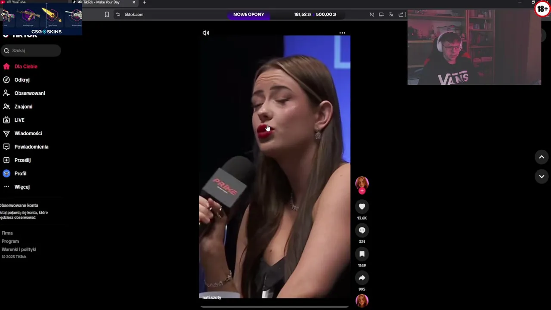Open Wiadomości messages
551x310 pixels.
point(28,133)
